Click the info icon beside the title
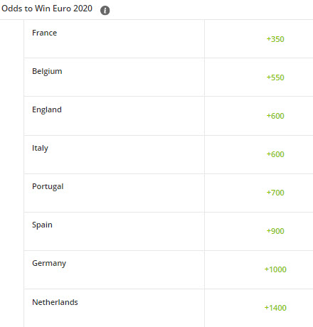Screen dimensions: 313x327 point(105,11)
